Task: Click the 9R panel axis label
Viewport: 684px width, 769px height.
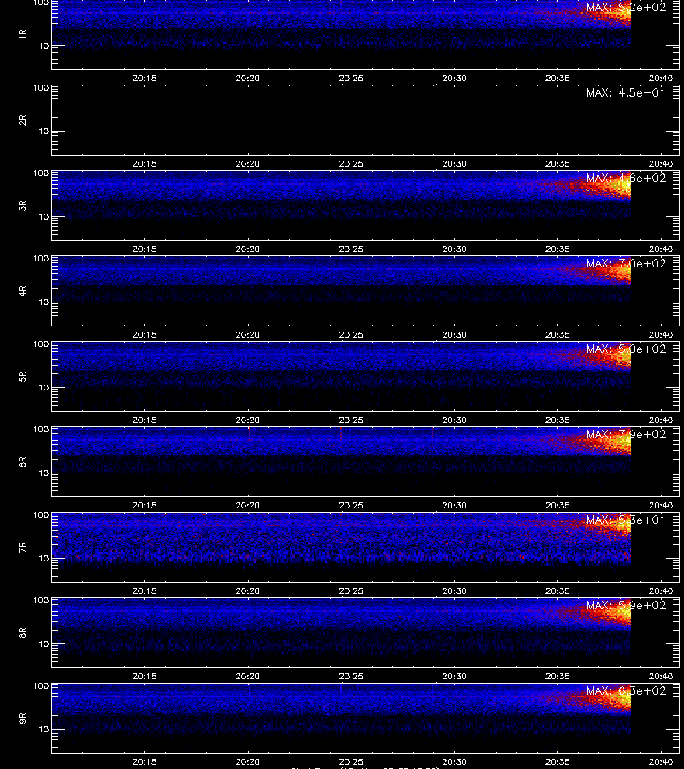Action: click(22, 719)
